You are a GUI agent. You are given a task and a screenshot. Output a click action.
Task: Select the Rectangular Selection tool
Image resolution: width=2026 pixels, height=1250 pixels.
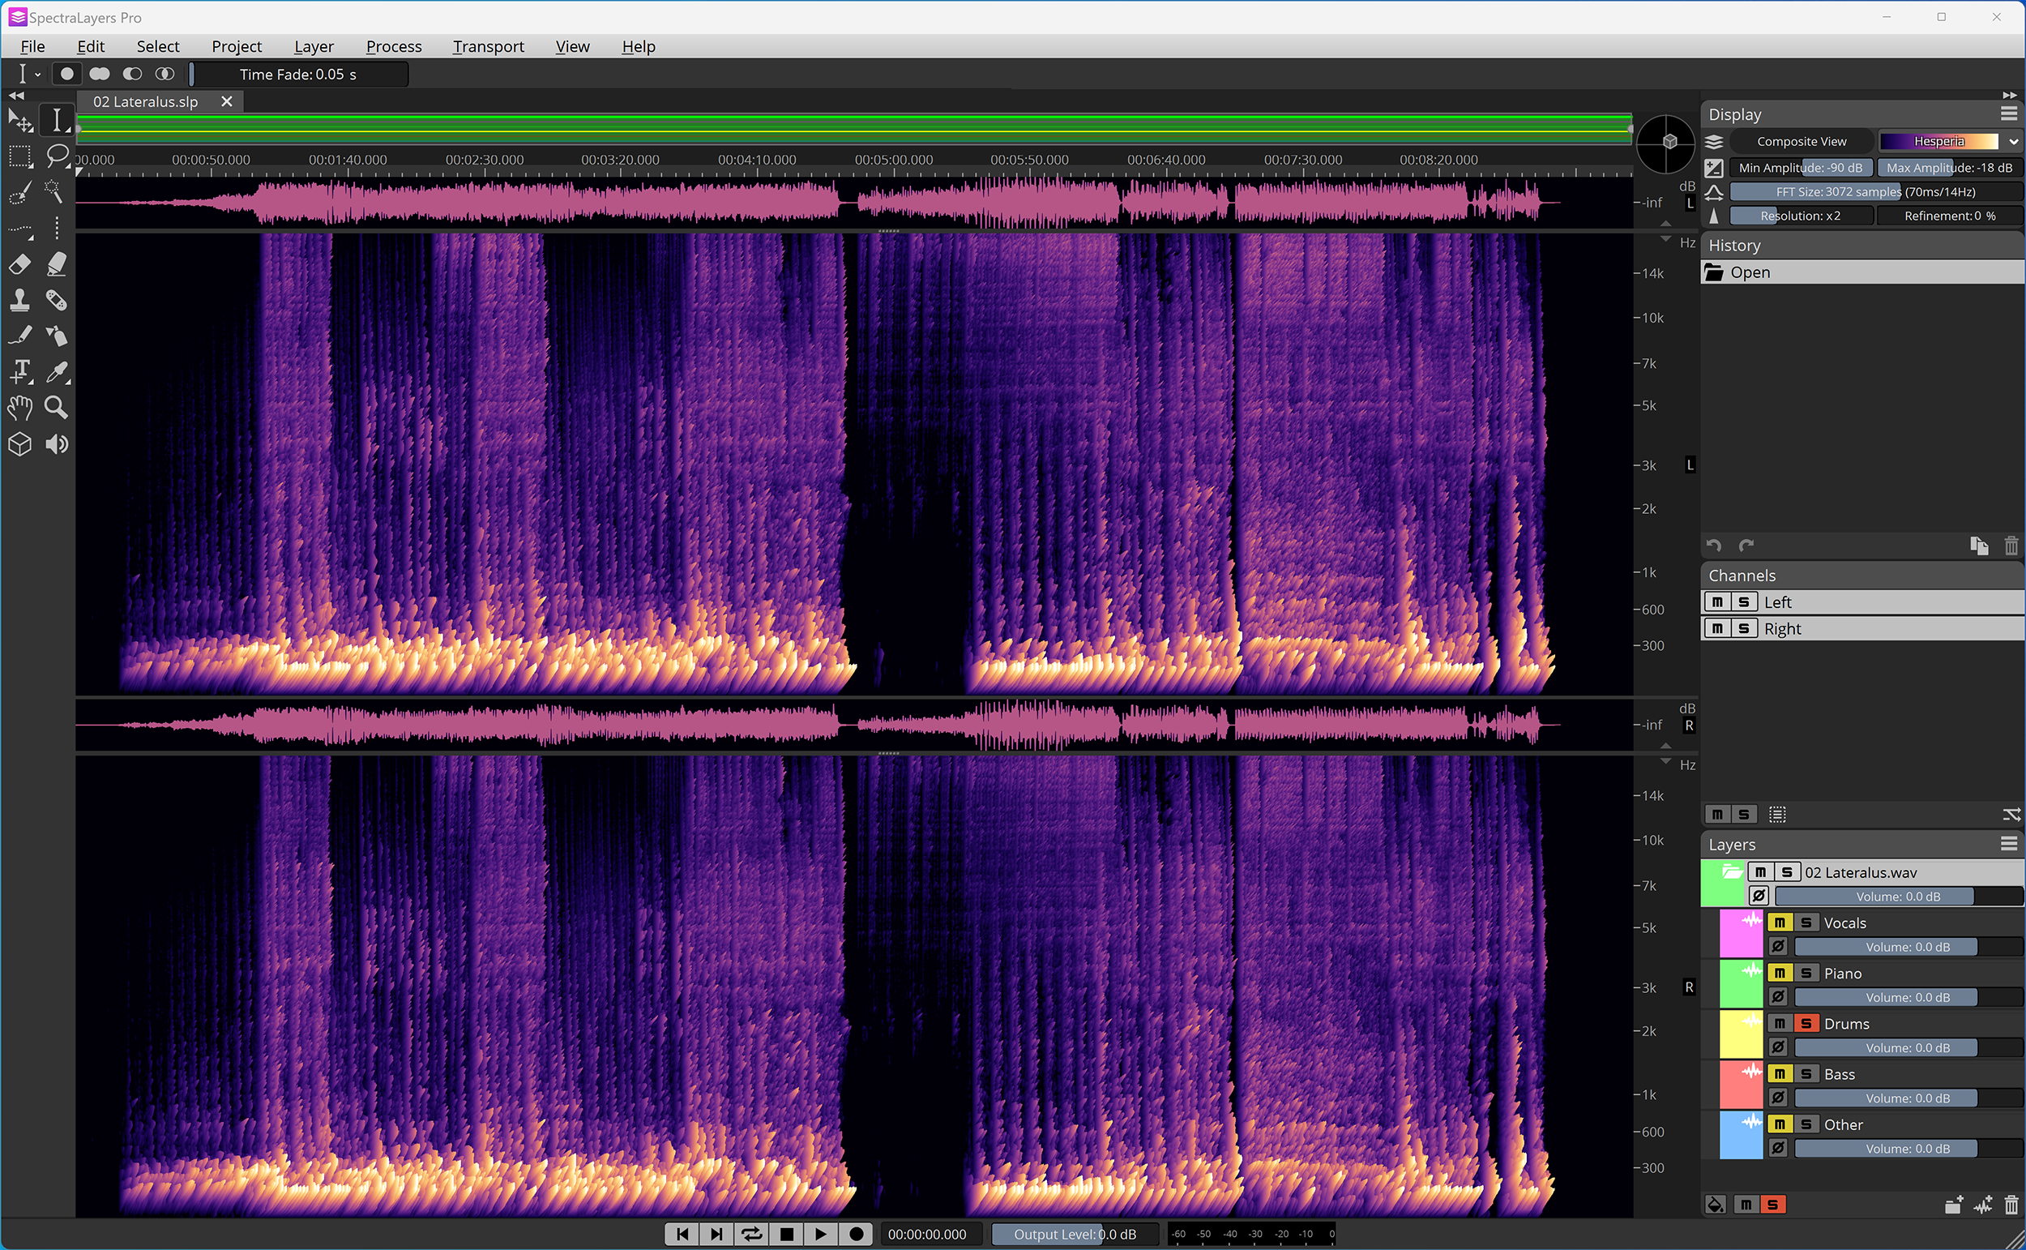[x=19, y=156]
